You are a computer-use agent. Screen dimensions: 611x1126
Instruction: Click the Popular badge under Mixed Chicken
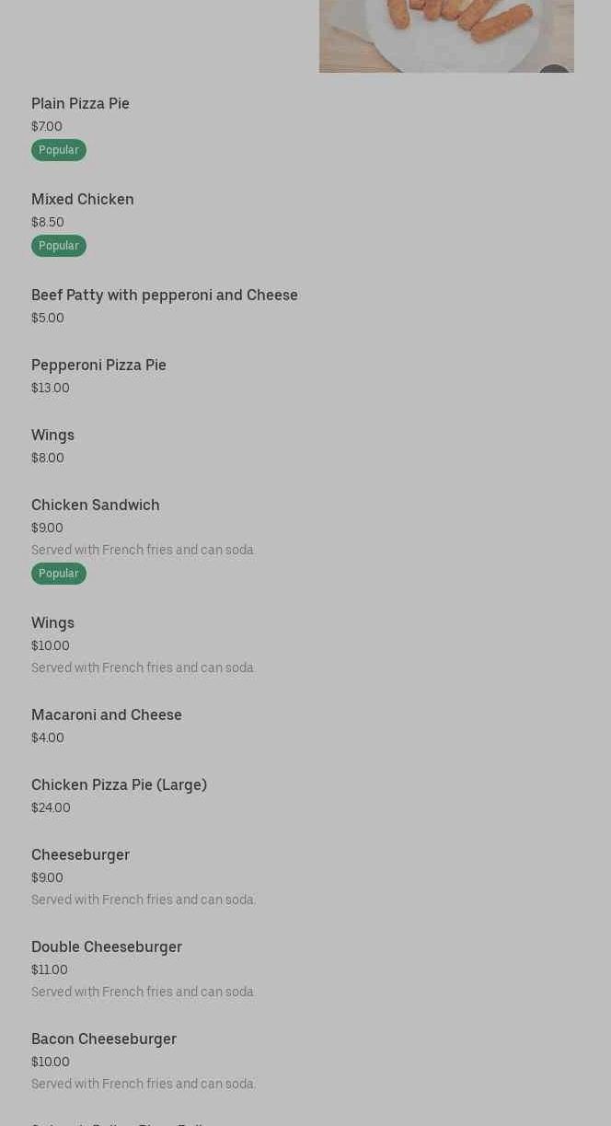(x=59, y=246)
